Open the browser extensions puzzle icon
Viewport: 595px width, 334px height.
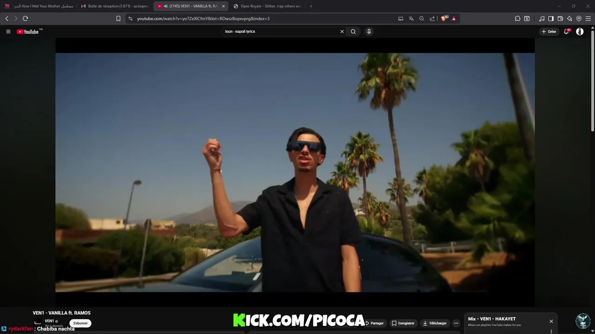[517, 19]
